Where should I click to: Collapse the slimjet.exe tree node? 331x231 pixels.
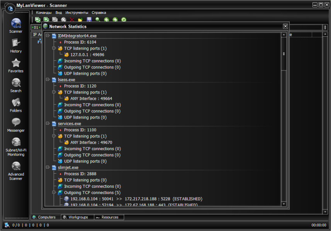48,167
